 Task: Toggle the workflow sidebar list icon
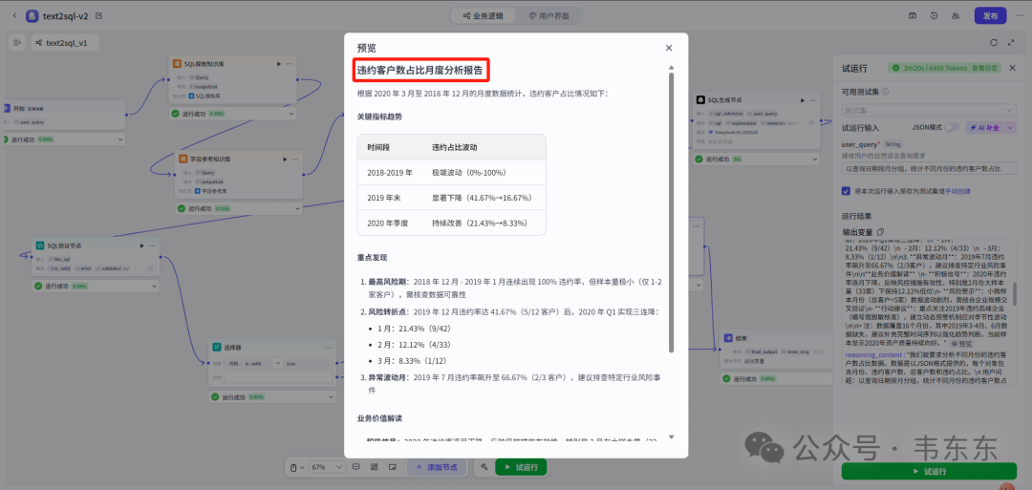click(16, 43)
